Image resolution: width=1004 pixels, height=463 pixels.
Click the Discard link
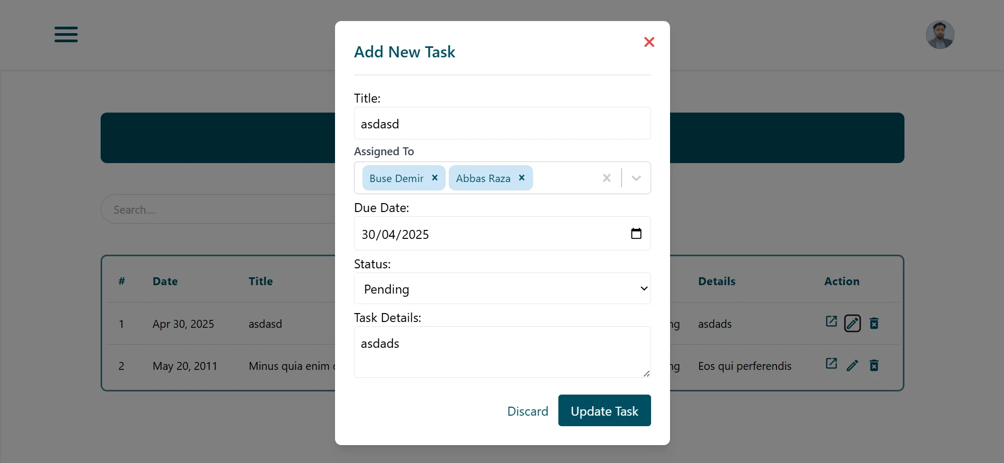point(527,411)
